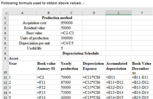The height and width of the screenshot is (99, 153).
Task: Click 'Accumulated depreciation' heading
Action: pyautogui.click(x=119, y=68)
